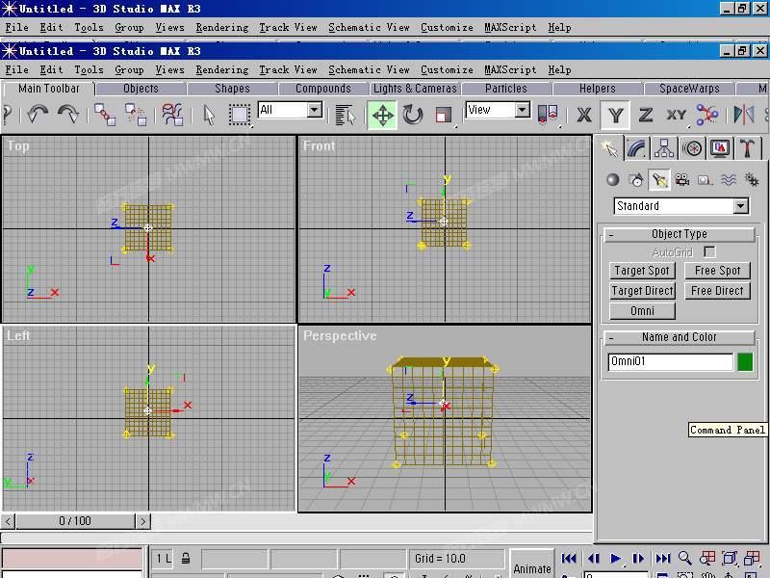
Task: Select the Helpers category icon
Action: 706,180
